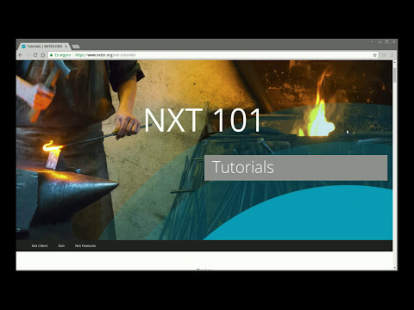Open the Nxt Features menu link
The image size is (414, 310).
[x=85, y=246]
